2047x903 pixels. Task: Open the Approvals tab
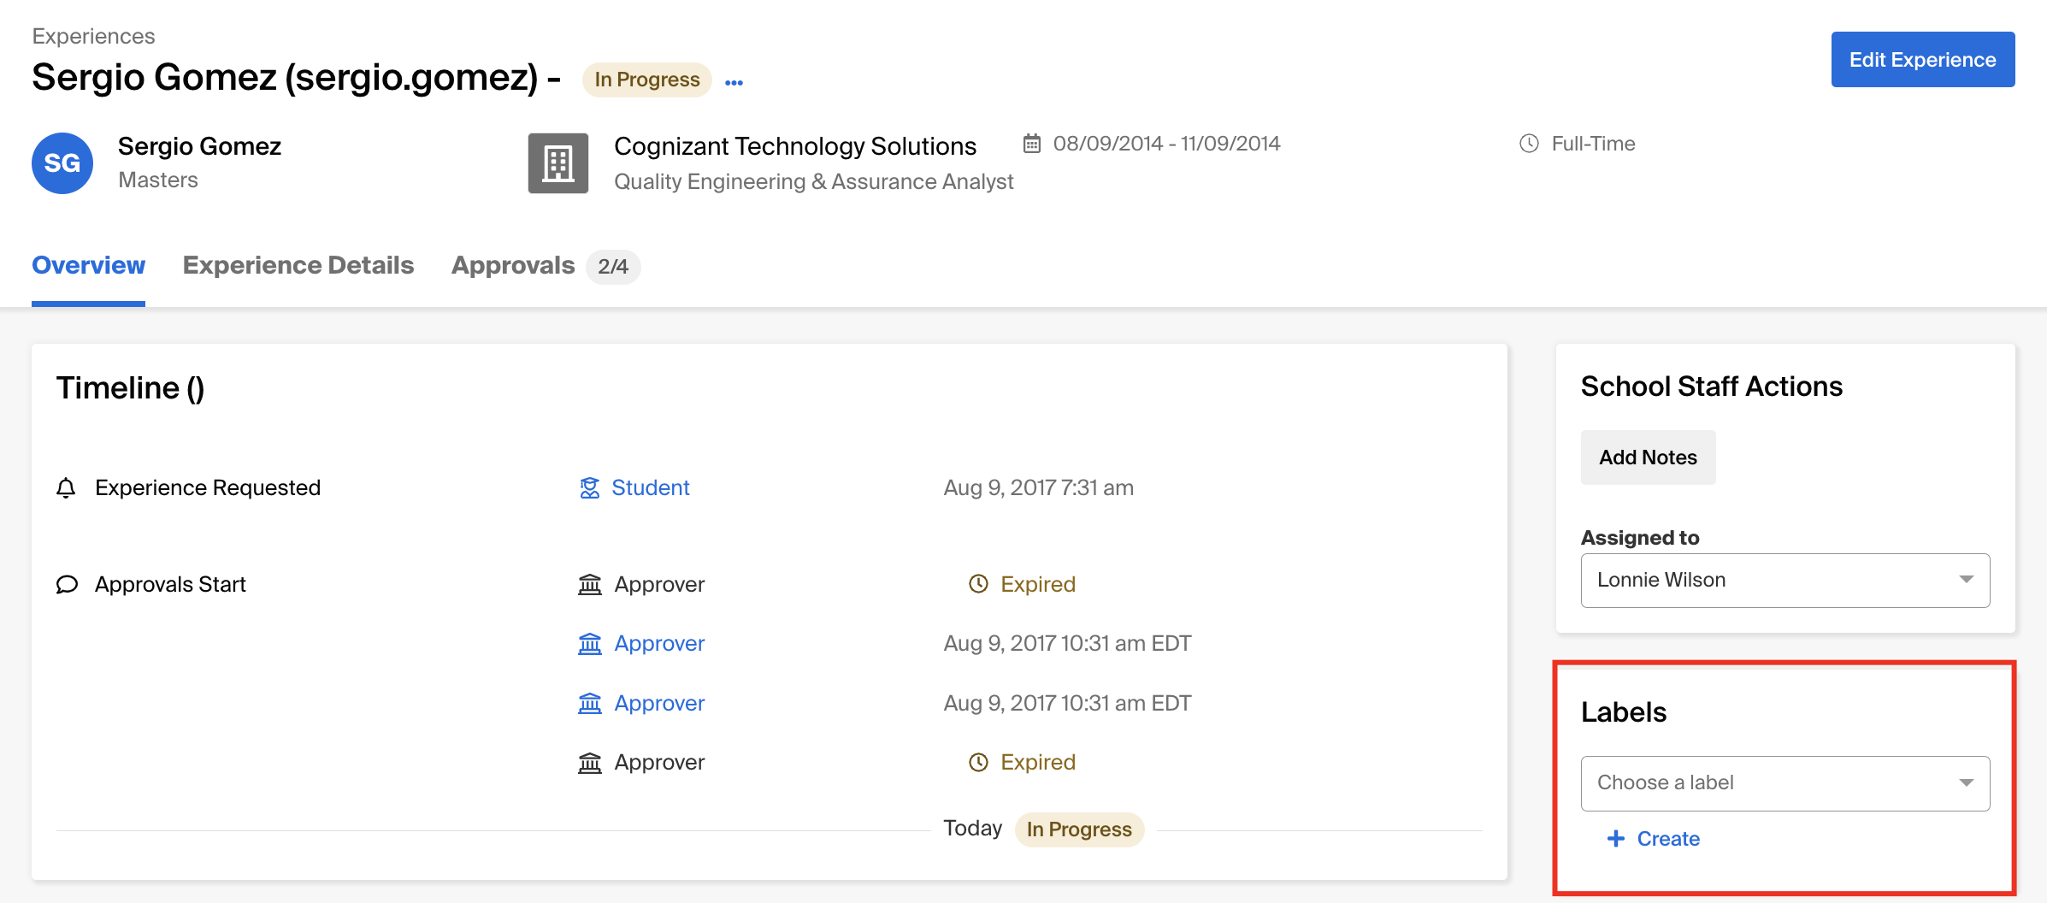point(513,265)
